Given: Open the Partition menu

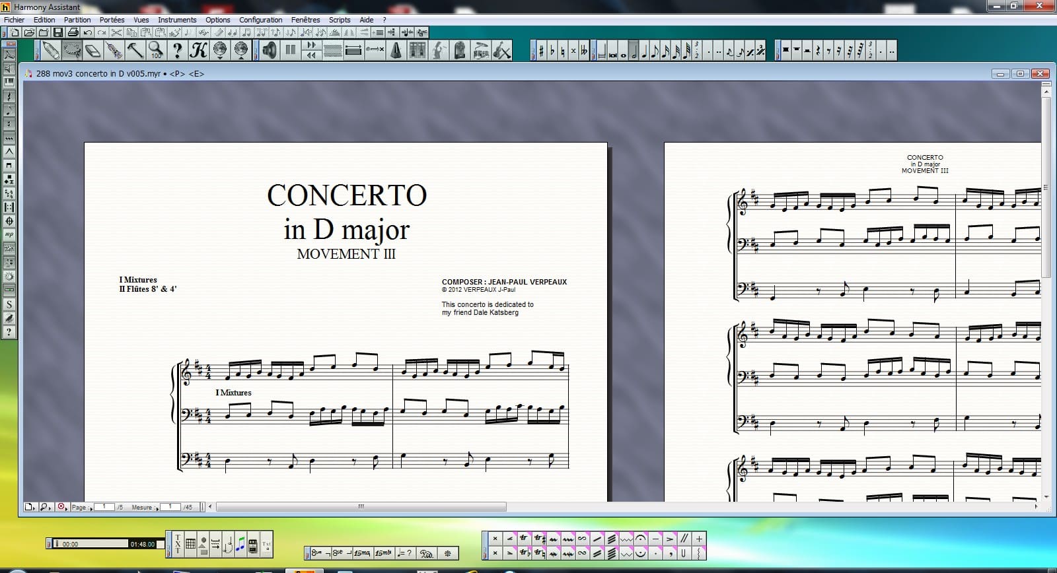Looking at the screenshot, I should click(x=77, y=20).
